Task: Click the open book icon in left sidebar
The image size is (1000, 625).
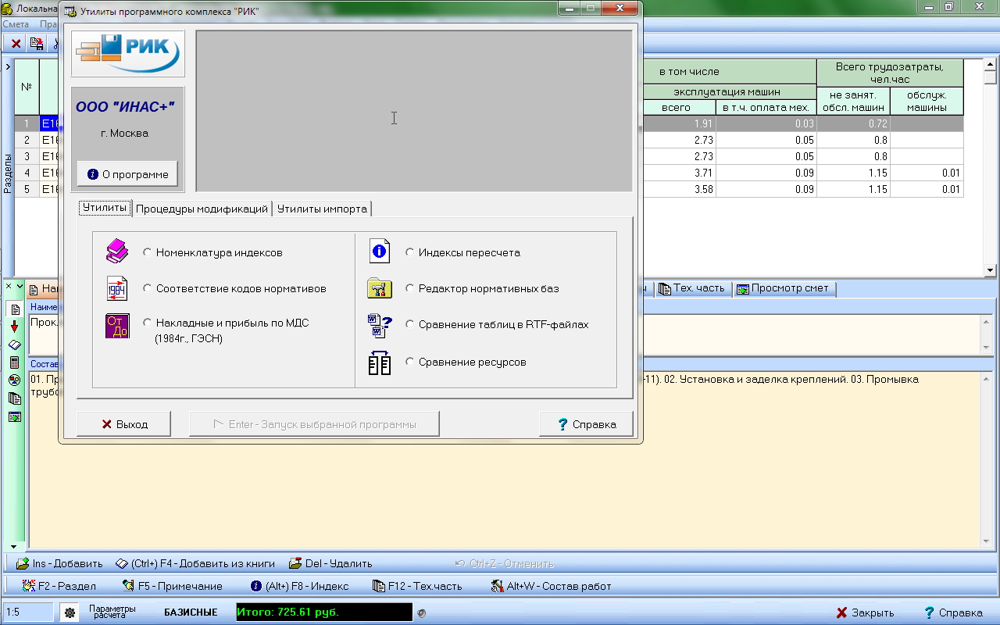Action: click(14, 345)
